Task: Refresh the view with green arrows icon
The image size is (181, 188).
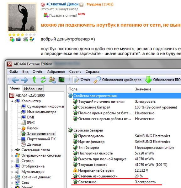Action: pos(43,80)
